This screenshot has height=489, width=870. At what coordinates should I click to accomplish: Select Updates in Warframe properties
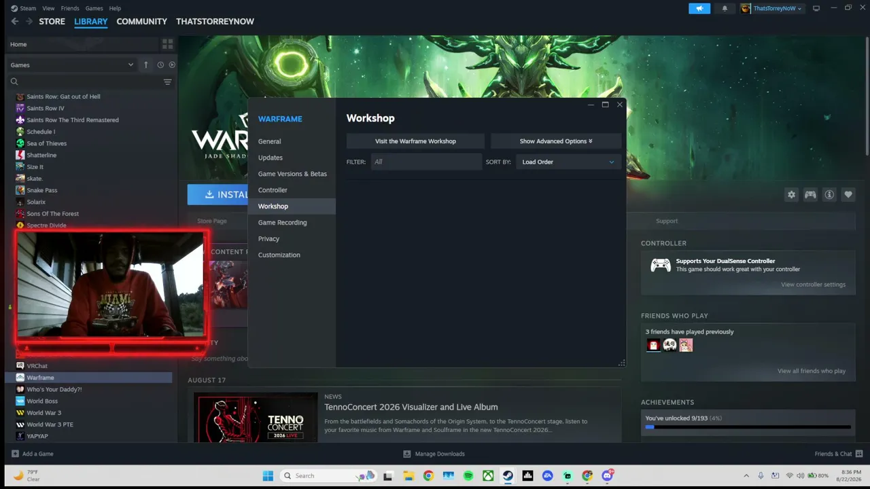[292, 158]
